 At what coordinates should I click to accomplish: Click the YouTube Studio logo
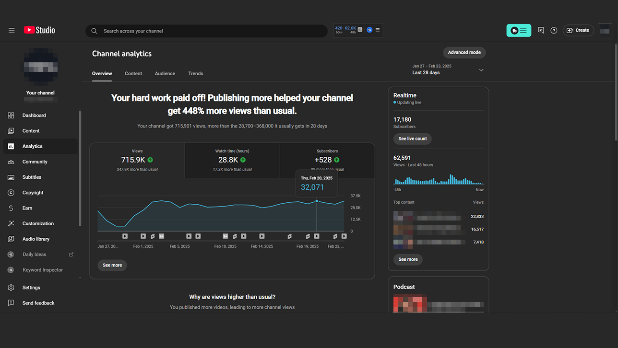point(39,30)
